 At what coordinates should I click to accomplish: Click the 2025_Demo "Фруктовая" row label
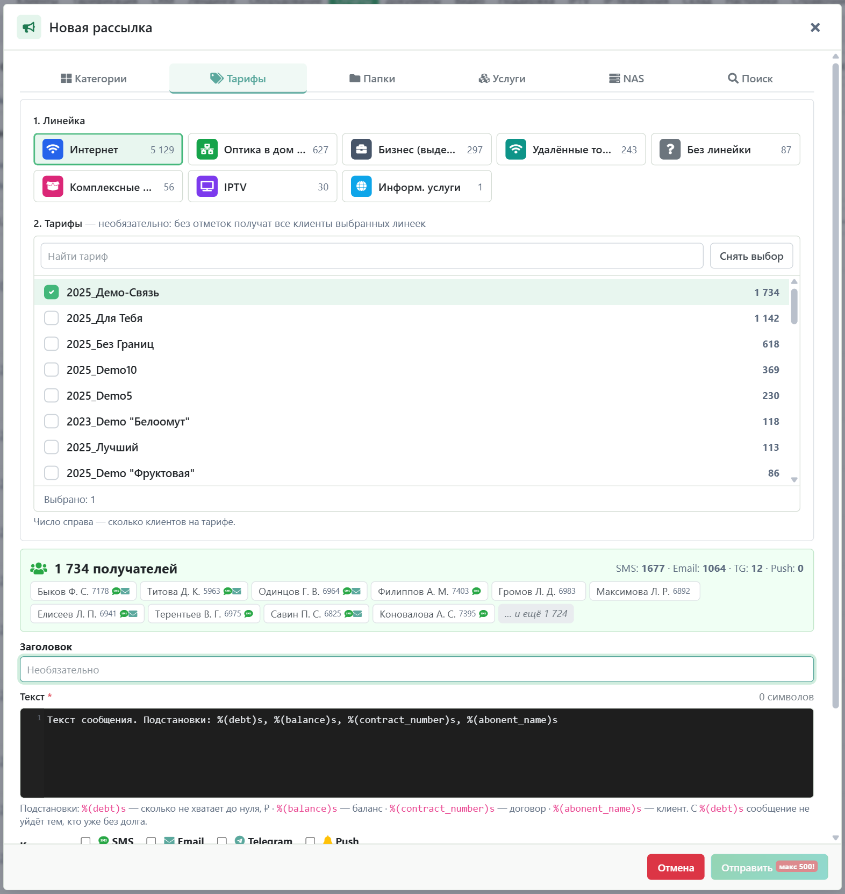coord(131,473)
